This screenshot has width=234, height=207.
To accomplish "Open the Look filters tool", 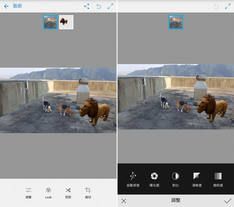I will [x=48, y=193].
